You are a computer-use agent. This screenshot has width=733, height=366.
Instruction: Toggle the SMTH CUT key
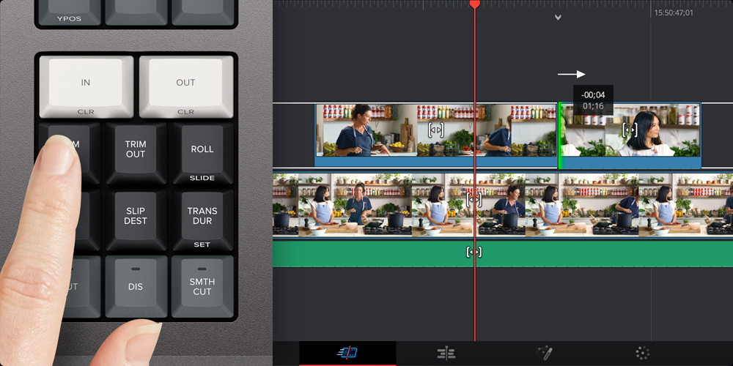click(x=202, y=285)
